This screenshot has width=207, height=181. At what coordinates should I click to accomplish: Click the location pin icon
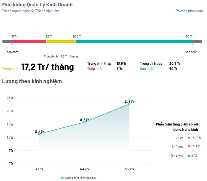point(32,11)
